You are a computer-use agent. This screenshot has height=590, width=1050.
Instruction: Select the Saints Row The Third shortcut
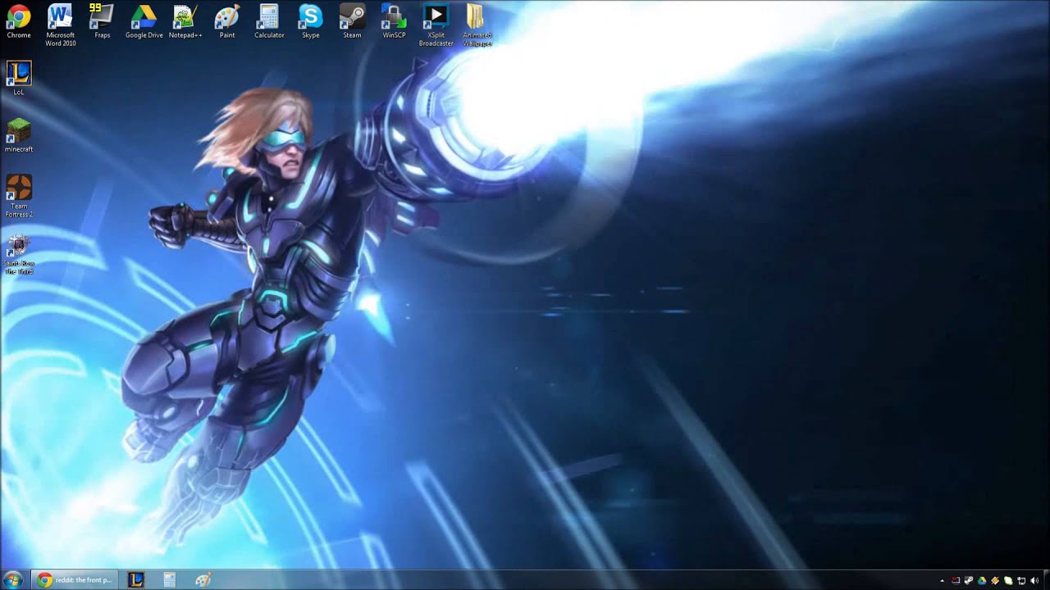pyautogui.click(x=18, y=254)
